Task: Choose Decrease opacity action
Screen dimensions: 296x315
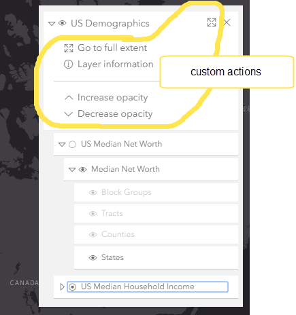Action: pos(115,114)
